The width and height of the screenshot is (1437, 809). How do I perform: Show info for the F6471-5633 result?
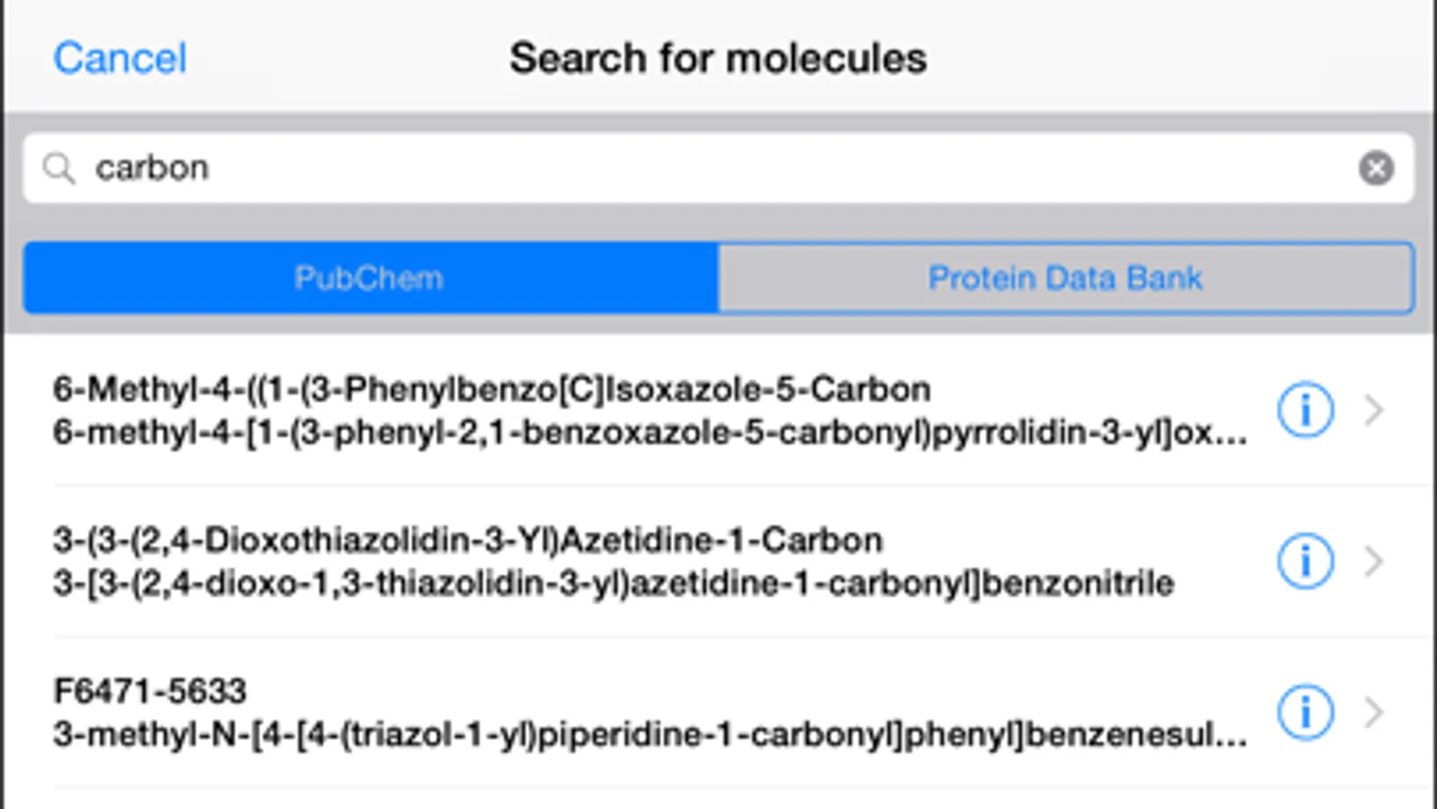pyautogui.click(x=1304, y=713)
